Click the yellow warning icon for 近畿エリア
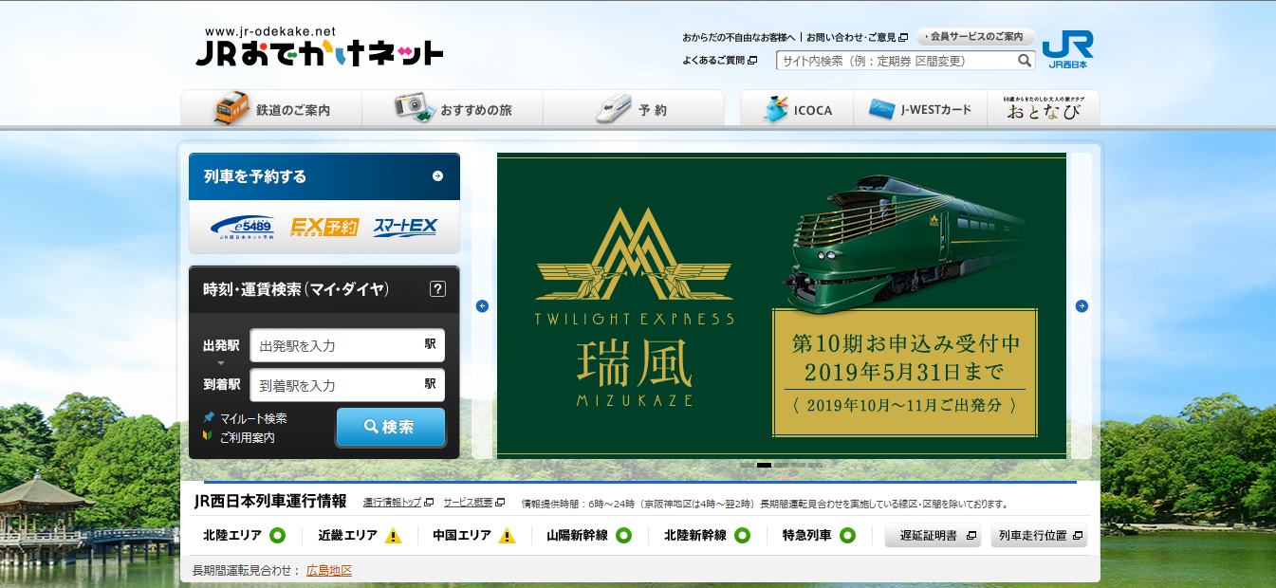1276x588 pixels. [394, 536]
